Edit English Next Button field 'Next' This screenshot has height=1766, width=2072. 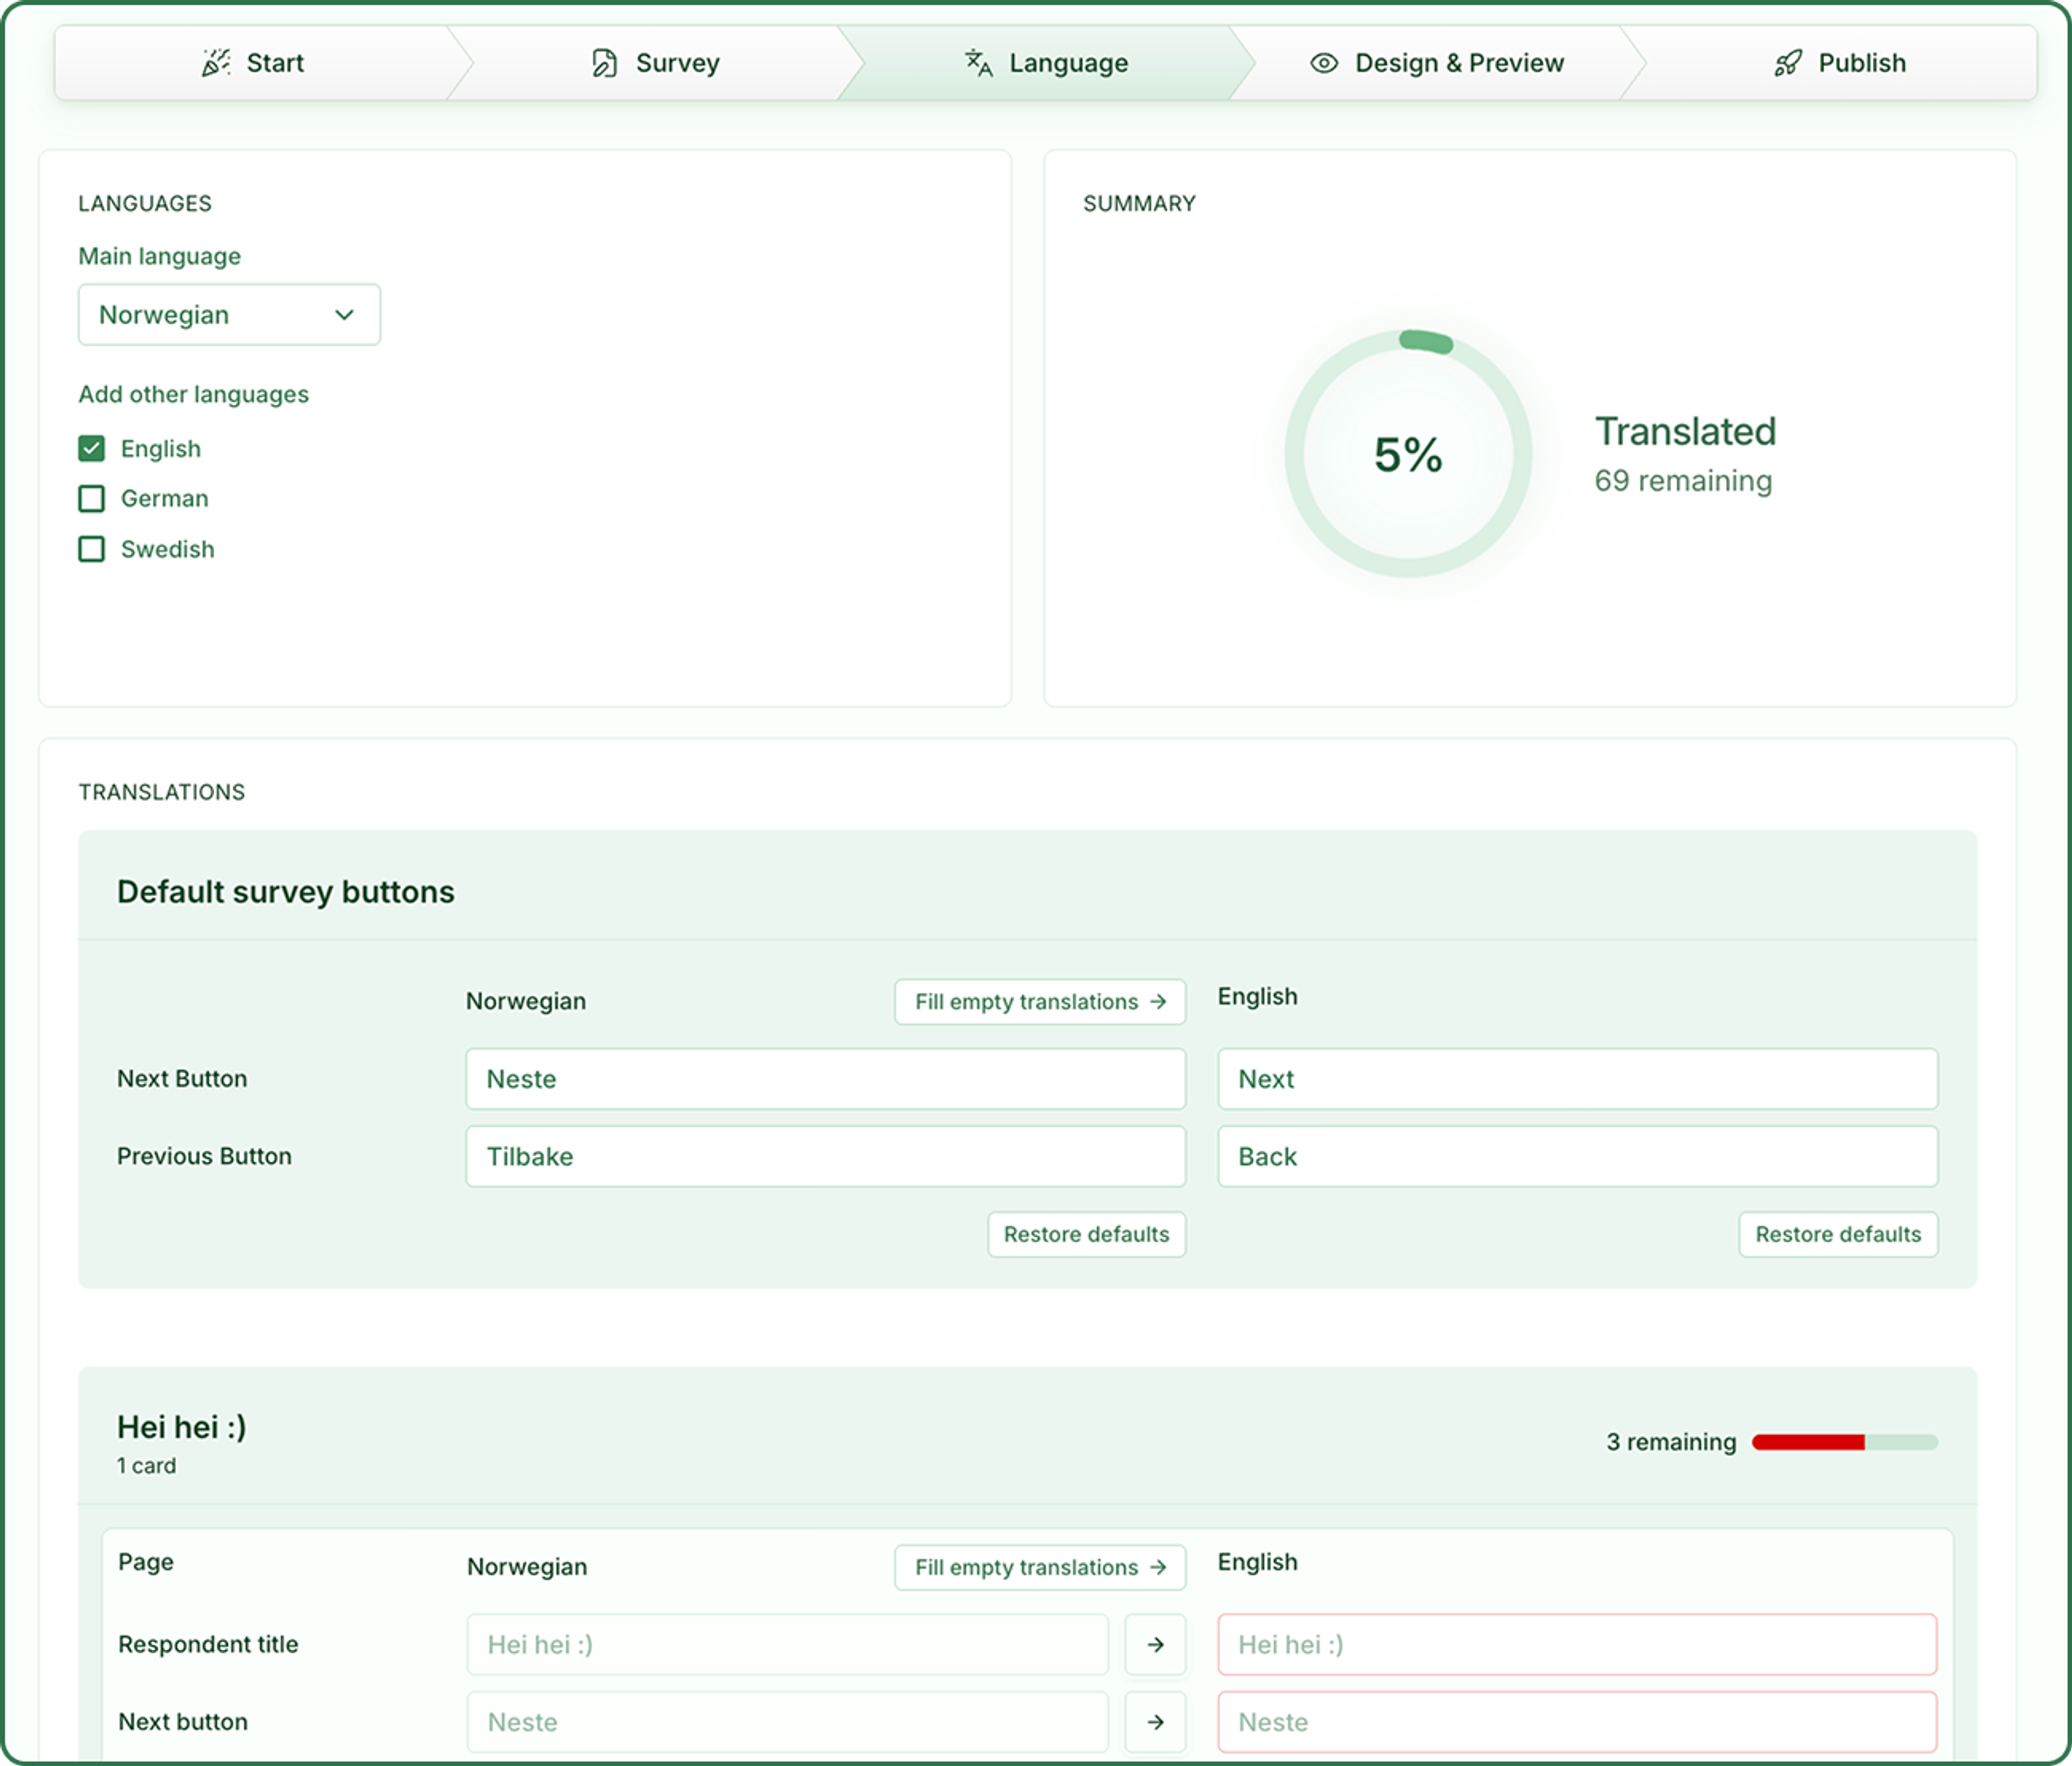pyautogui.click(x=1577, y=1079)
